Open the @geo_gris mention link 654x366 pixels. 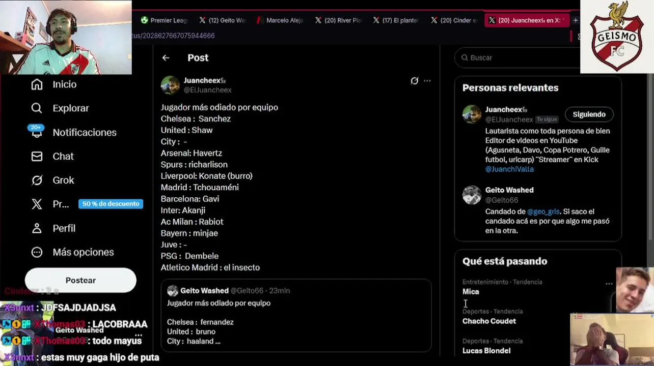(x=543, y=211)
